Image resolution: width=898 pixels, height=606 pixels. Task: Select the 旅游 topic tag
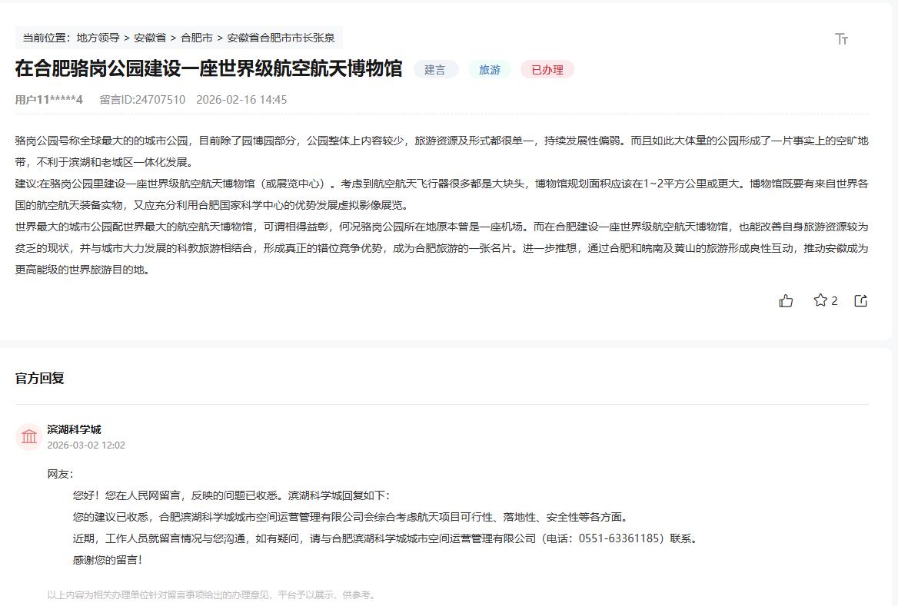click(x=489, y=69)
